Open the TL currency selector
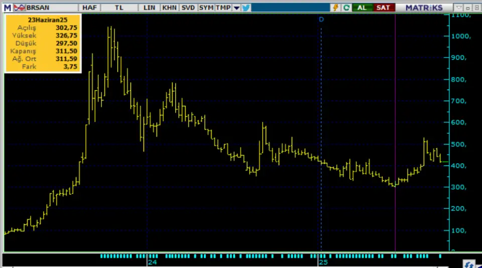The image size is (482, 268). click(x=119, y=8)
